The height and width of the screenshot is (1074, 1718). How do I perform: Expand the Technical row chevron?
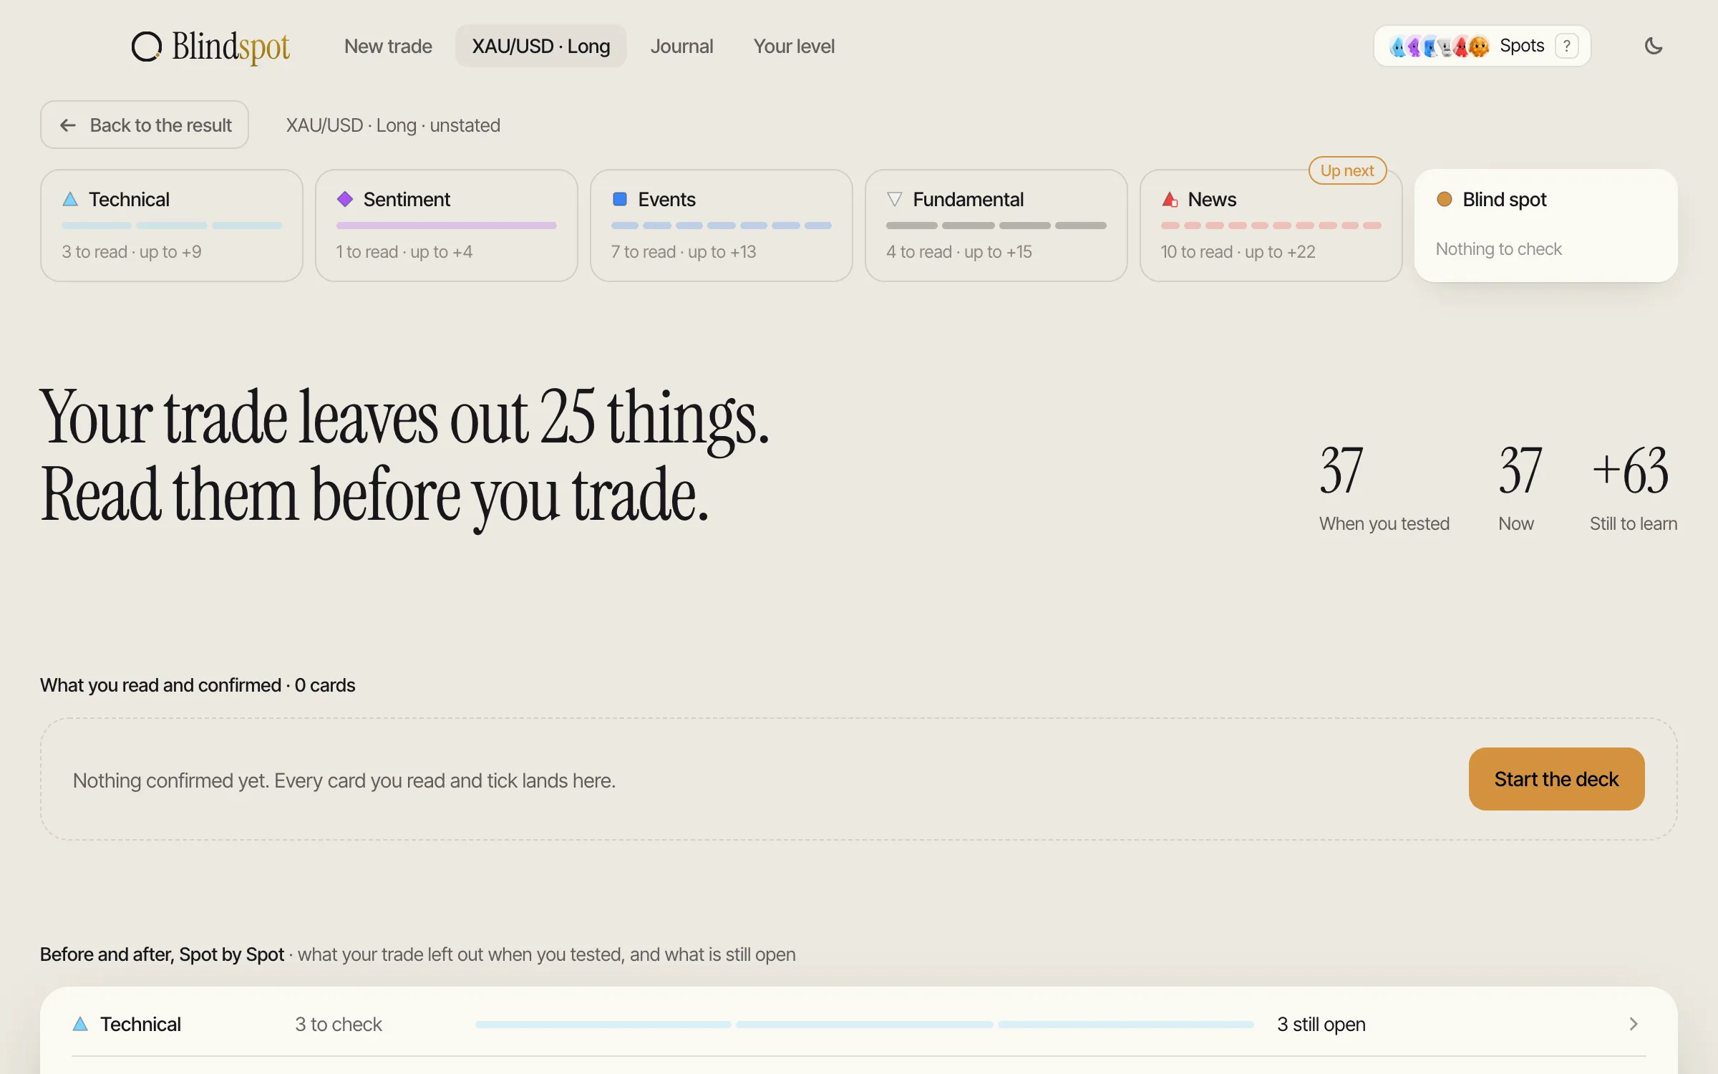tap(1634, 1024)
